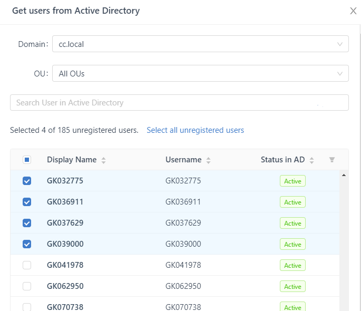
Task: Uncheck the GK039000 row checkbox
Action: click(27, 244)
